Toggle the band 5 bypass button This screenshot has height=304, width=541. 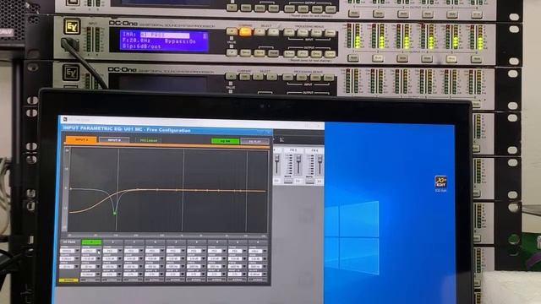coord(175,280)
